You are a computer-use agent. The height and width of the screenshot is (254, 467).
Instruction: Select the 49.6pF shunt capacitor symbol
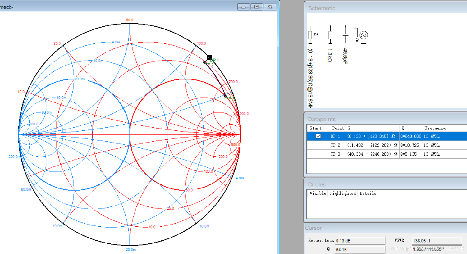(345, 35)
